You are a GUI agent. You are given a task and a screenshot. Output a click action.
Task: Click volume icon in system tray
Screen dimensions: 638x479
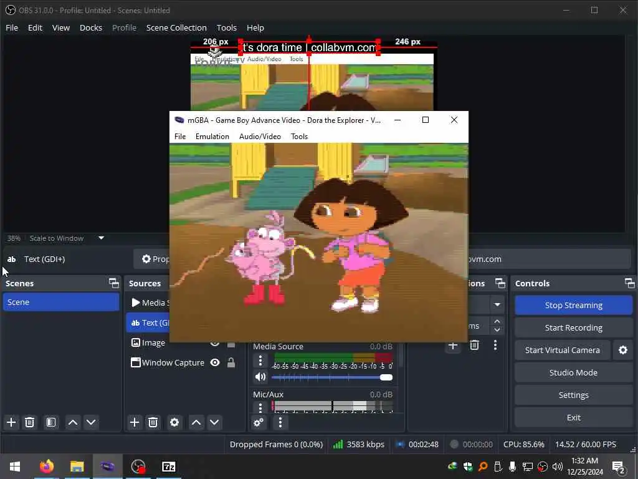tap(558, 467)
